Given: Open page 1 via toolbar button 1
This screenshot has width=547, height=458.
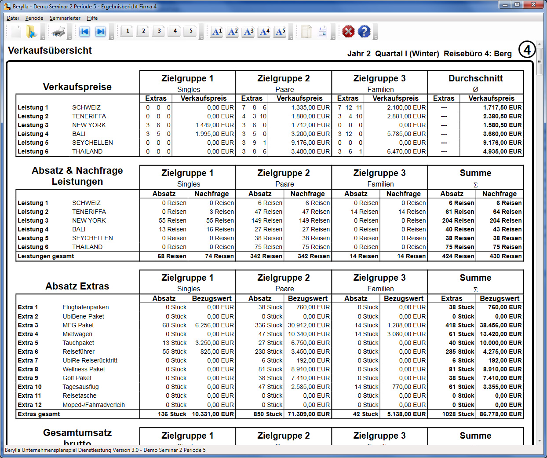Looking at the screenshot, I should pos(128,31).
